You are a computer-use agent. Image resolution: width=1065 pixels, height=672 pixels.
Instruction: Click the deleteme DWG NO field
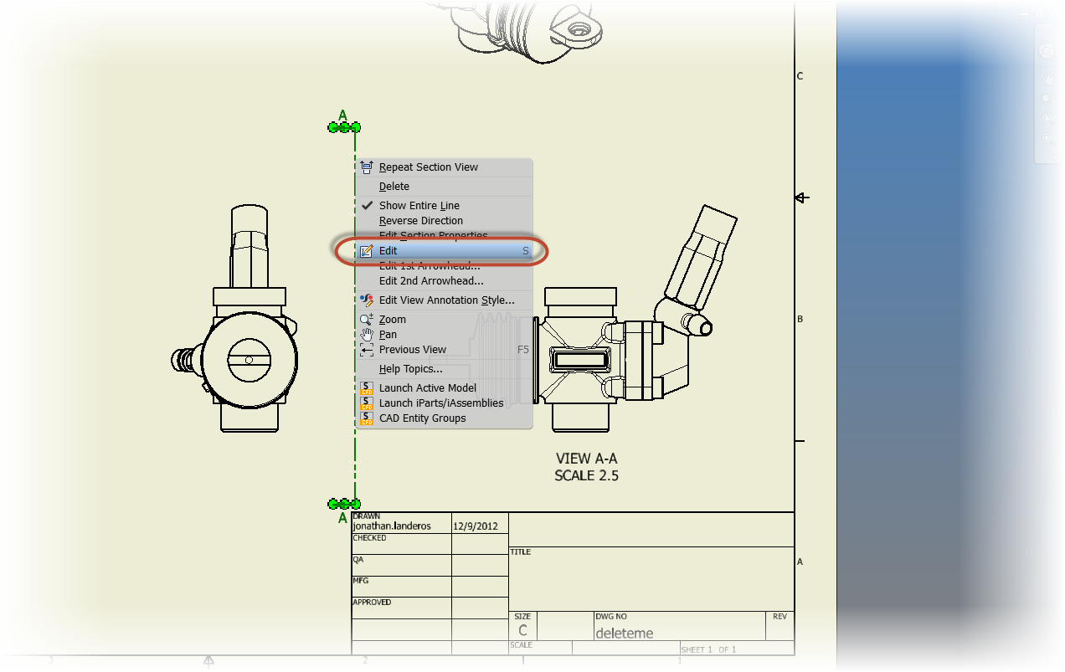[x=625, y=634]
